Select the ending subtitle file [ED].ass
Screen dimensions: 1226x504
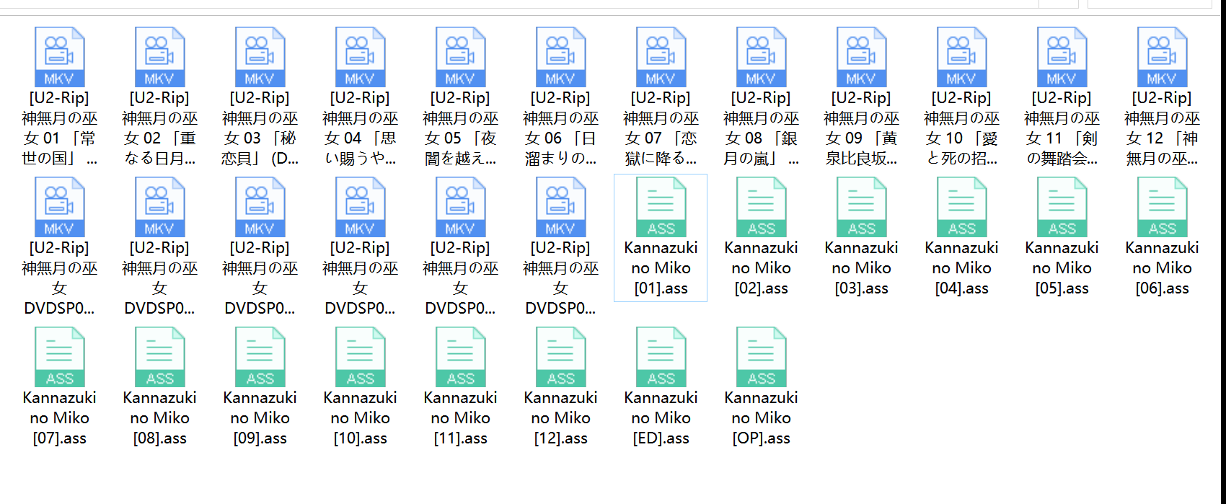(661, 358)
